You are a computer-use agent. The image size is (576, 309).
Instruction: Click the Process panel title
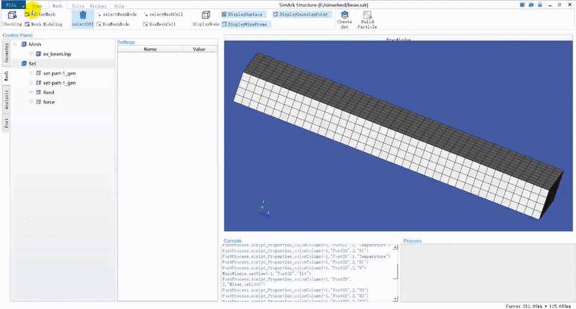point(413,241)
